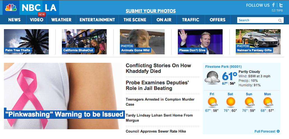Select Saturday's sunny forecast icon

pyautogui.click(x=231, y=102)
